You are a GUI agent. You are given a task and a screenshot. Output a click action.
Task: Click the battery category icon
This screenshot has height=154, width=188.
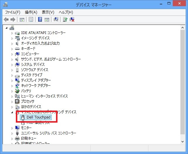17,91
